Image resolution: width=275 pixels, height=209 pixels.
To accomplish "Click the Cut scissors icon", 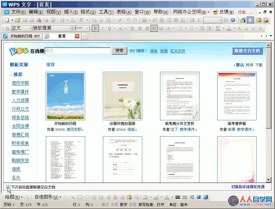I will pyautogui.click(x=101, y=20).
